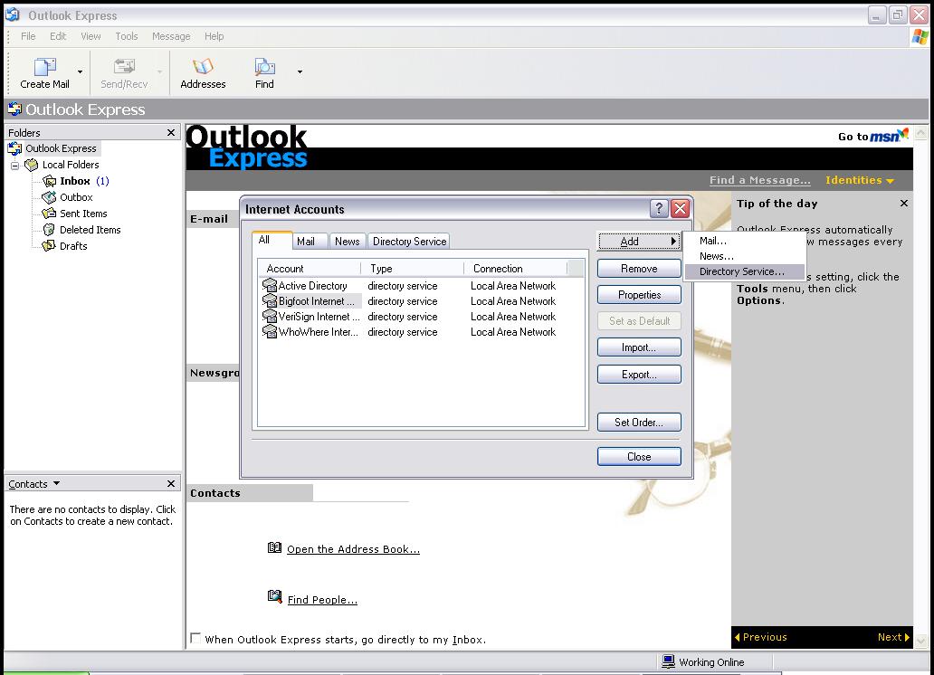Open the Address Book link
The width and height of the screenshot is (934, 675).
[353, 549]
